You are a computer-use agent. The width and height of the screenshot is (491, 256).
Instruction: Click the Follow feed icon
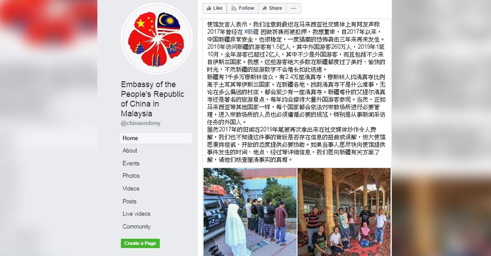[x=234, y=9]
